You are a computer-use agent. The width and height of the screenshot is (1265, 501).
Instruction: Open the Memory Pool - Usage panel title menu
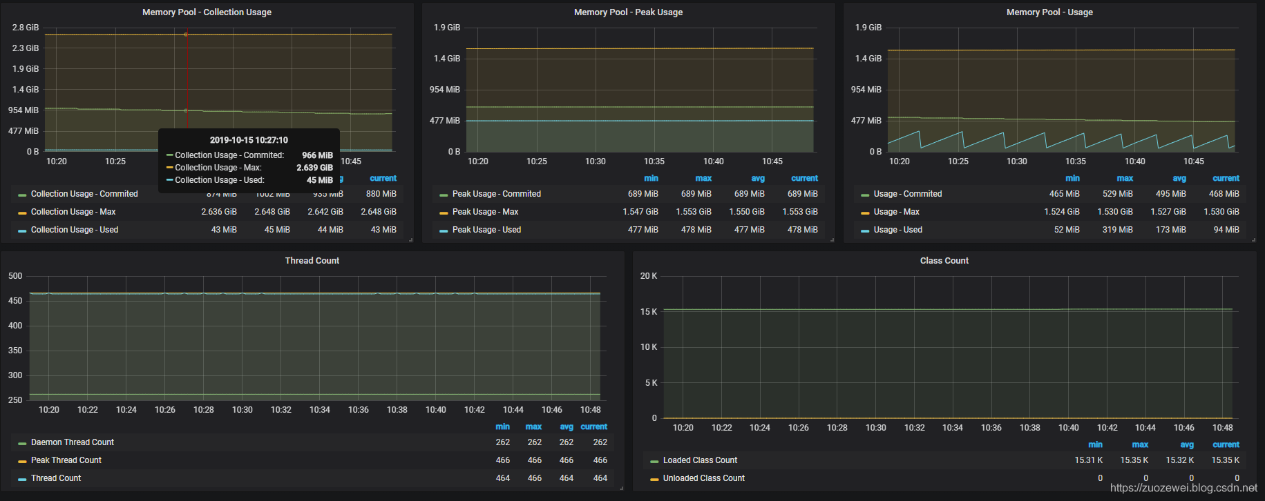pyautogui.click(x=1049, y=12)
